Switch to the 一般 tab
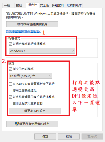 pos(7,5)
